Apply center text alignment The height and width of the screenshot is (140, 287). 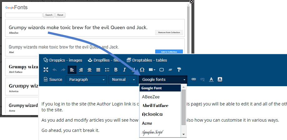[90, 70]
